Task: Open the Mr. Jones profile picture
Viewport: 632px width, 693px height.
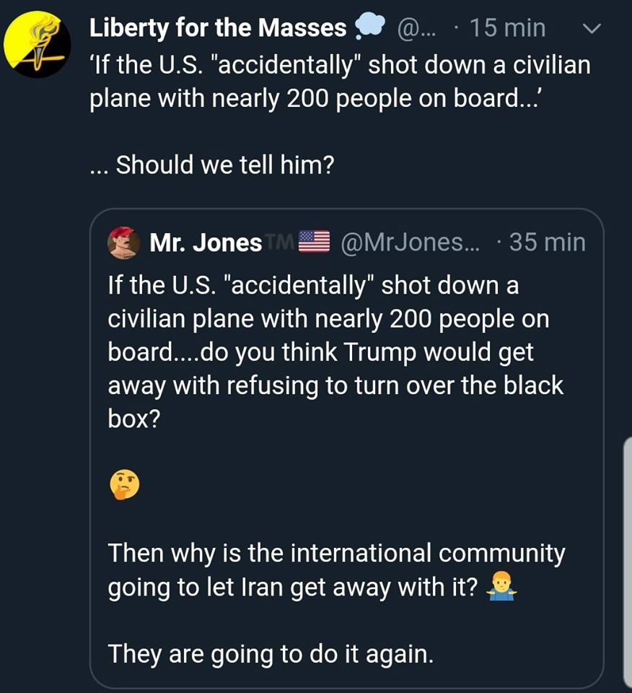Action: tap(123, 243)
